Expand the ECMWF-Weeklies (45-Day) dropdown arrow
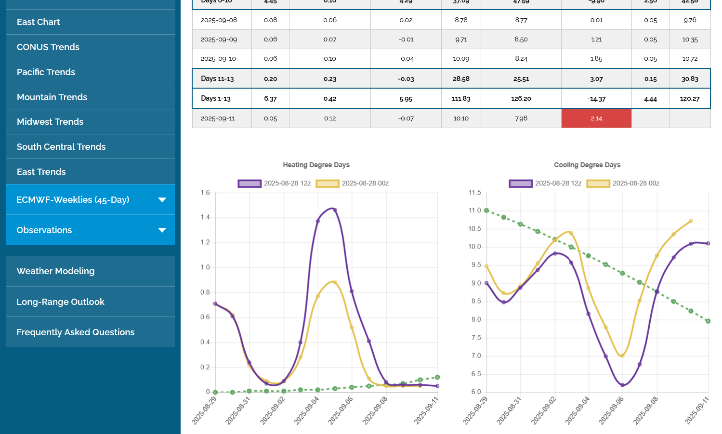Viewport: 722px width, 434px height. [x=162, y=200]
